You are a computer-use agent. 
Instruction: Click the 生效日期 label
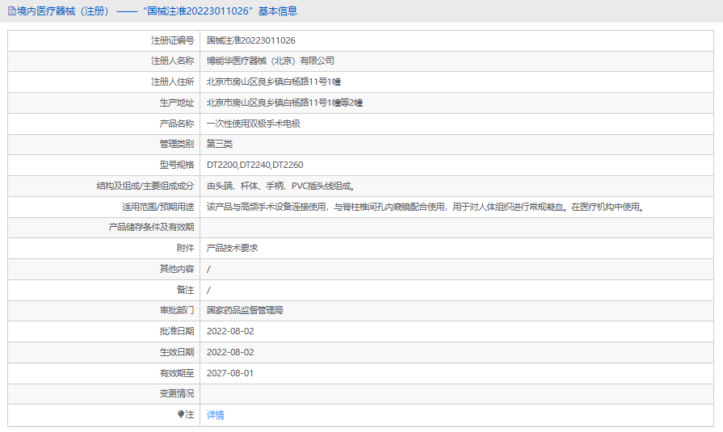[177, 352]
